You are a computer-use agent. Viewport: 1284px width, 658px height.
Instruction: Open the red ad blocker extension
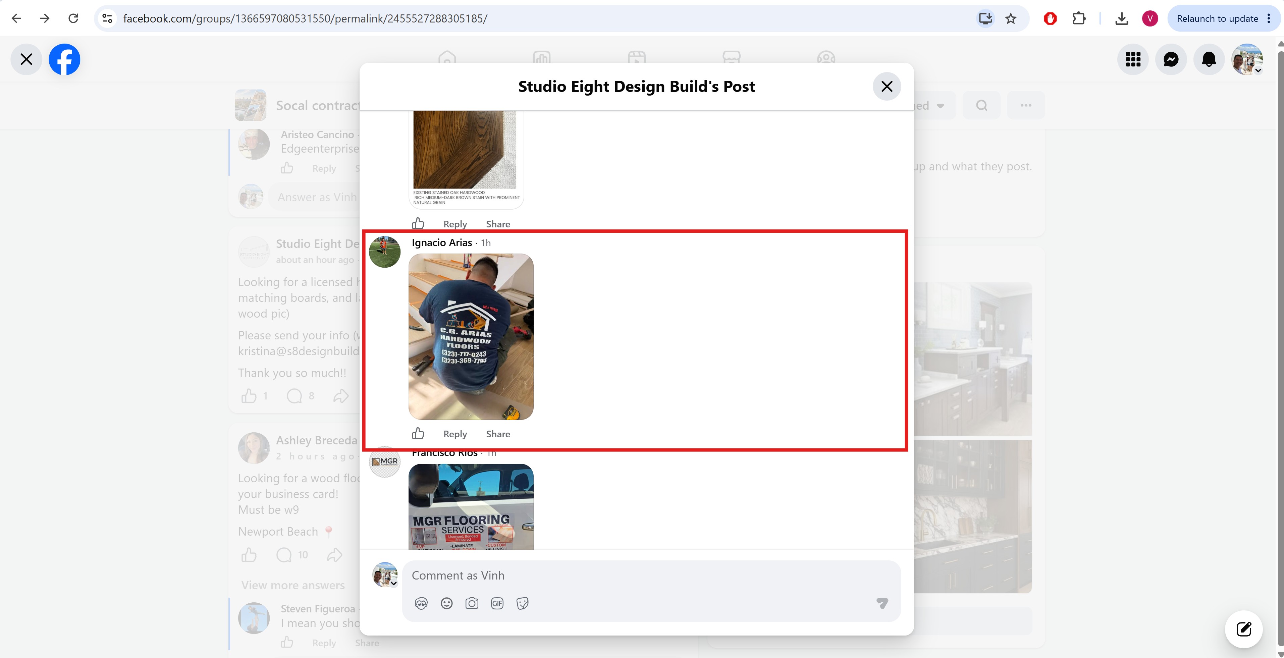tap(1050, 18)
